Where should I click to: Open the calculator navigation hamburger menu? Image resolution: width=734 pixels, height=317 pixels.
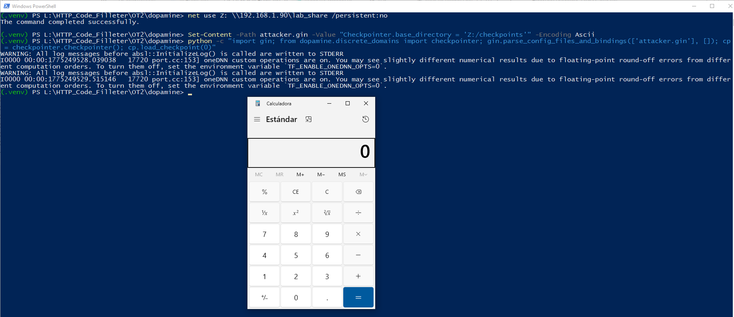point(257,119)
